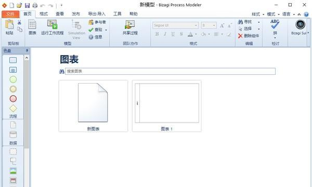
Task: Open the Simulation View
Action: (76, 30)
